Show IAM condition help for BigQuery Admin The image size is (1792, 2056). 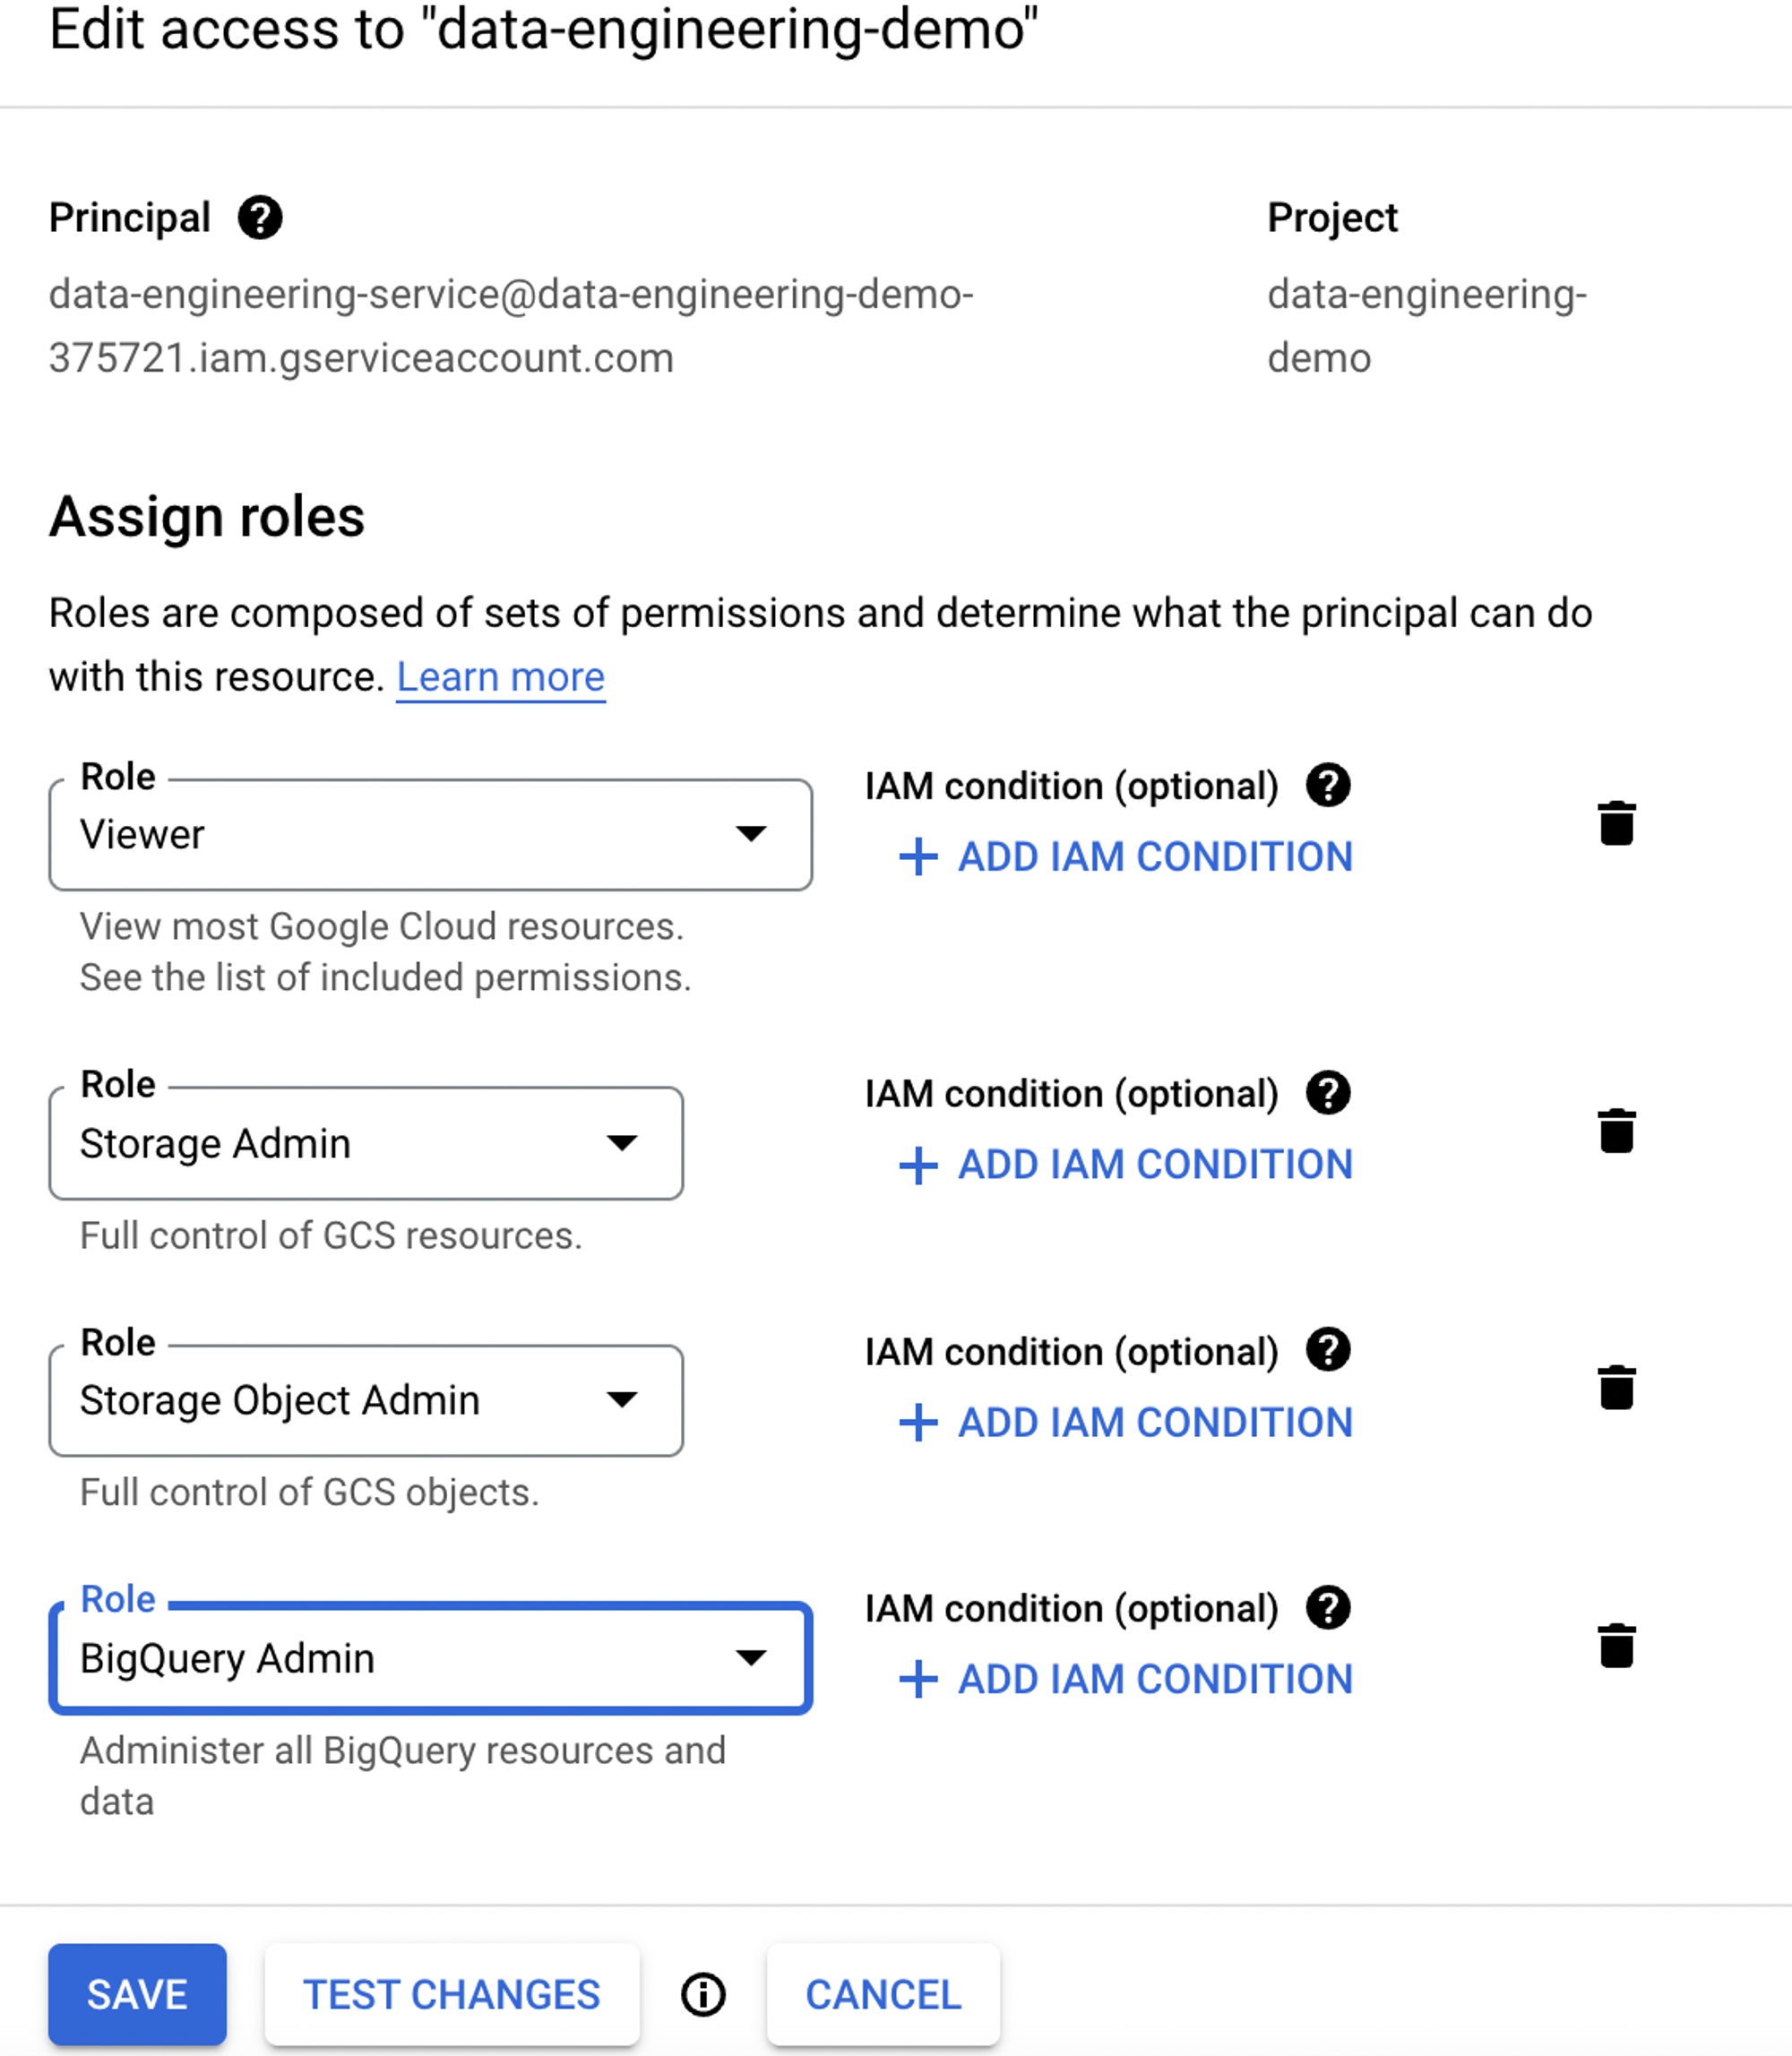tap(1328, 1608)
